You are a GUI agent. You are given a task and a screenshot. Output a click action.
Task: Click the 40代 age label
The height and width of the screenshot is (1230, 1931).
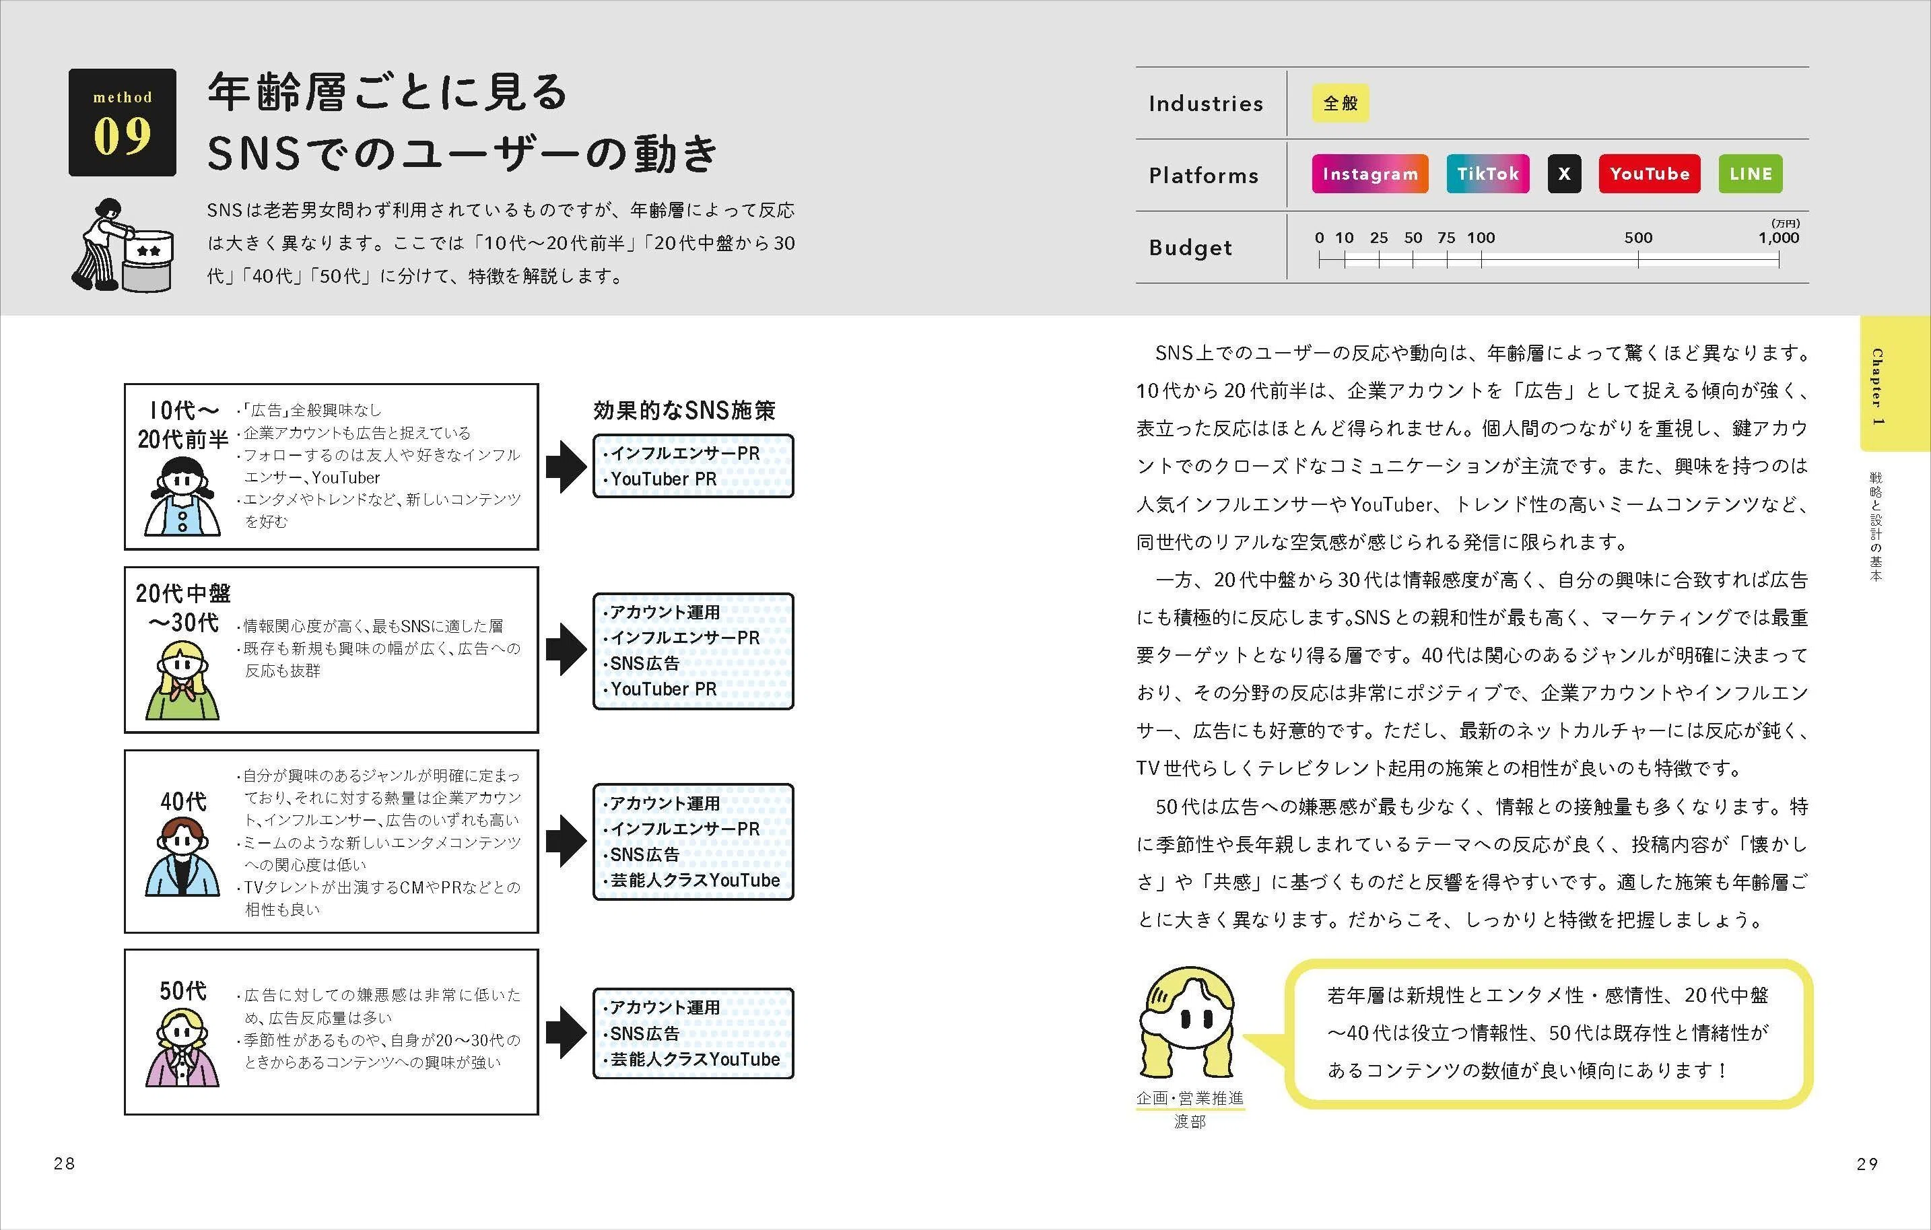point(183,801)
